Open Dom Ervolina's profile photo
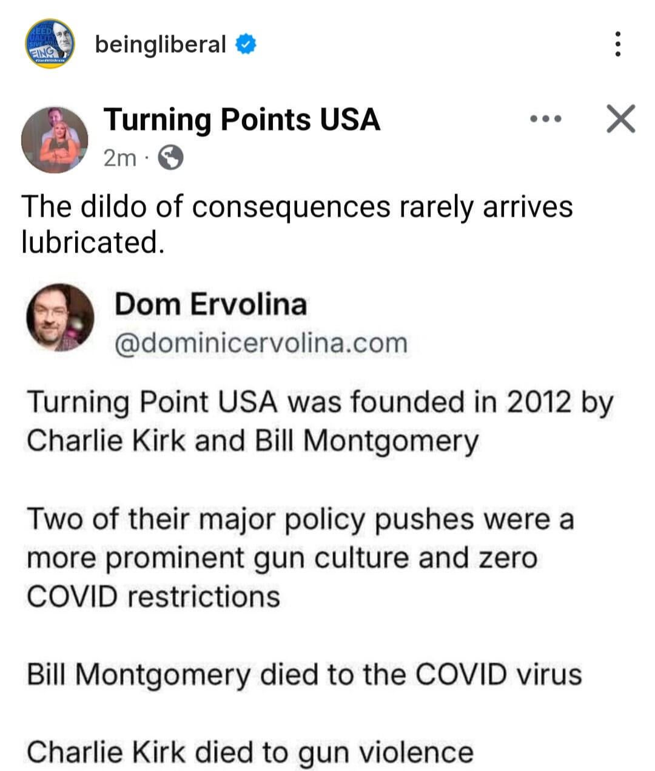Viewport: 655px width, 771px height. click(60, 317)
